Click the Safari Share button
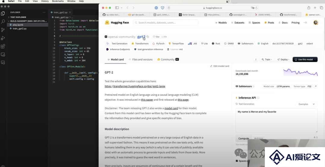The image size is (325, 167). point(309,8)
